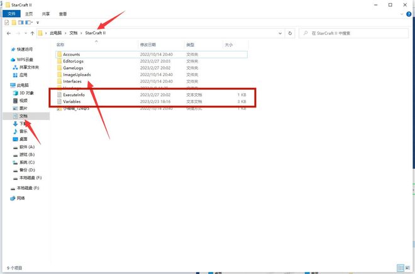This screenshot has width=415, height=274.
Task: Select the ExecuteInfo text file
Action: coord(75,94)
